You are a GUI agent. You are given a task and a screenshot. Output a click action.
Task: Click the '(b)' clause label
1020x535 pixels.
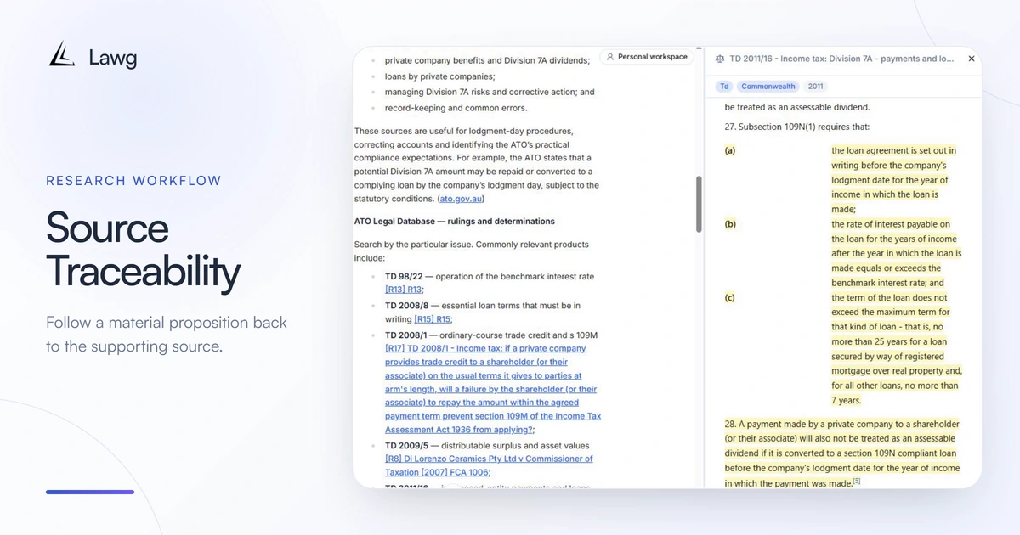click(730, 224)
